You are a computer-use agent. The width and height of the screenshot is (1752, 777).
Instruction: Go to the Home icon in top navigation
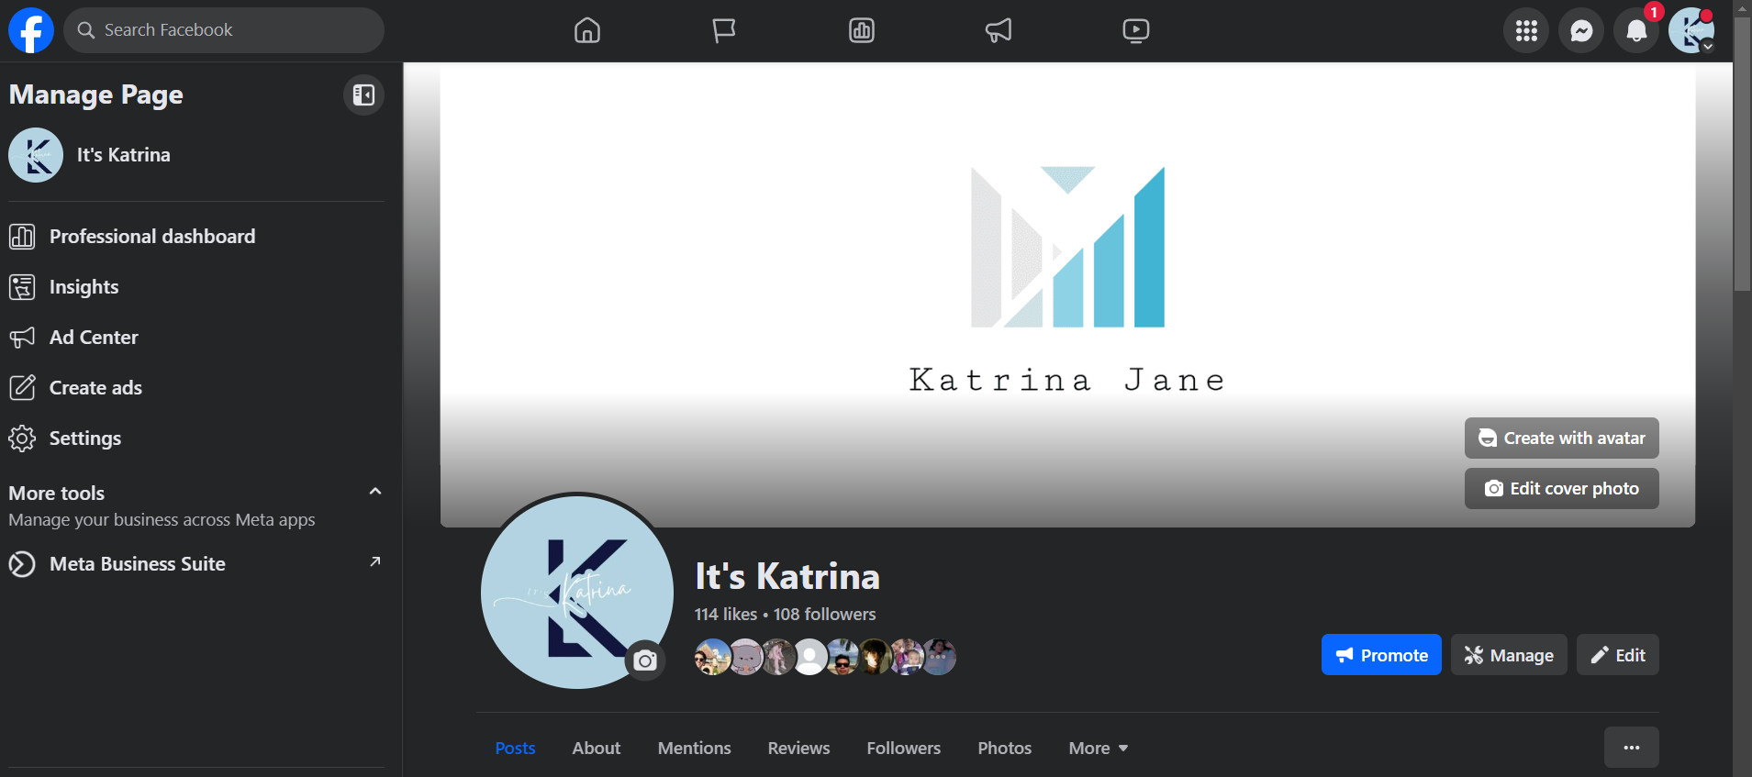(587, 30)
